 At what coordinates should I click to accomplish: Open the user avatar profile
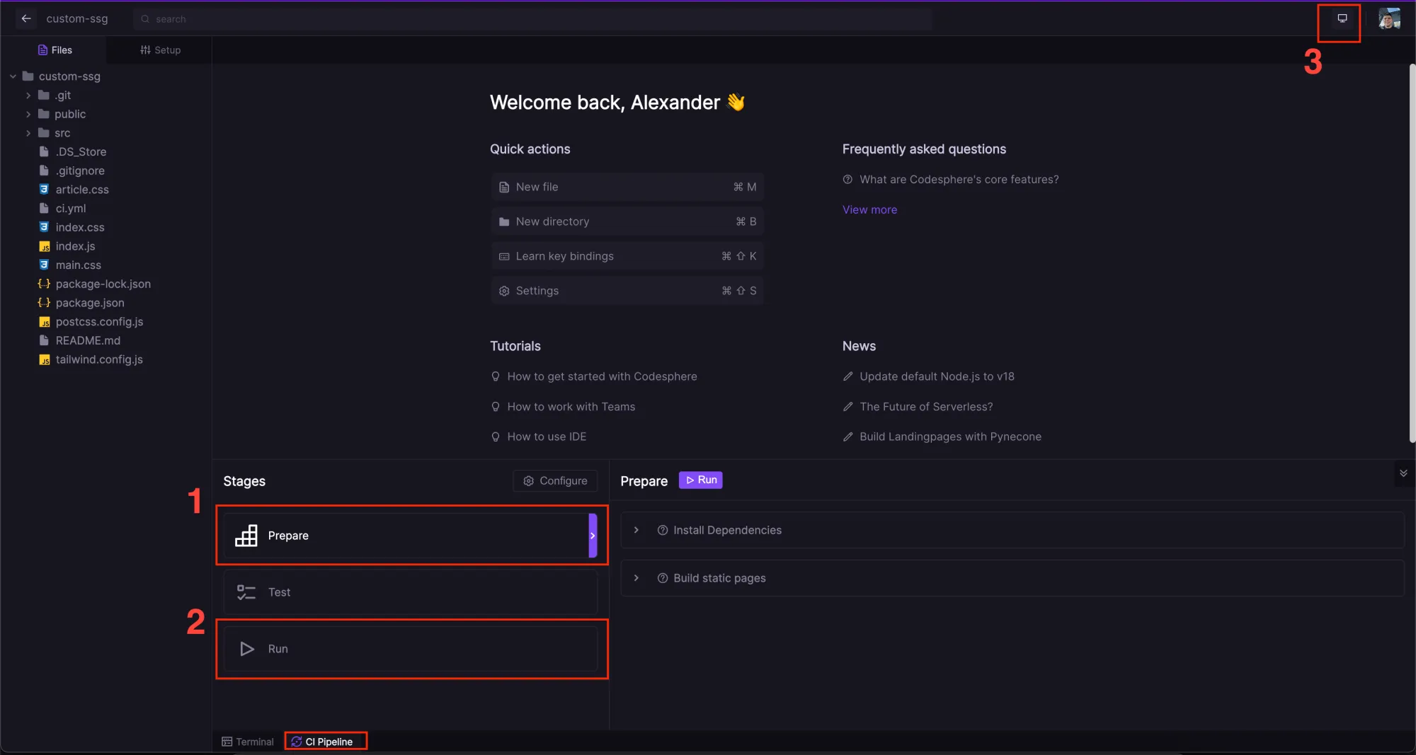1389,18
